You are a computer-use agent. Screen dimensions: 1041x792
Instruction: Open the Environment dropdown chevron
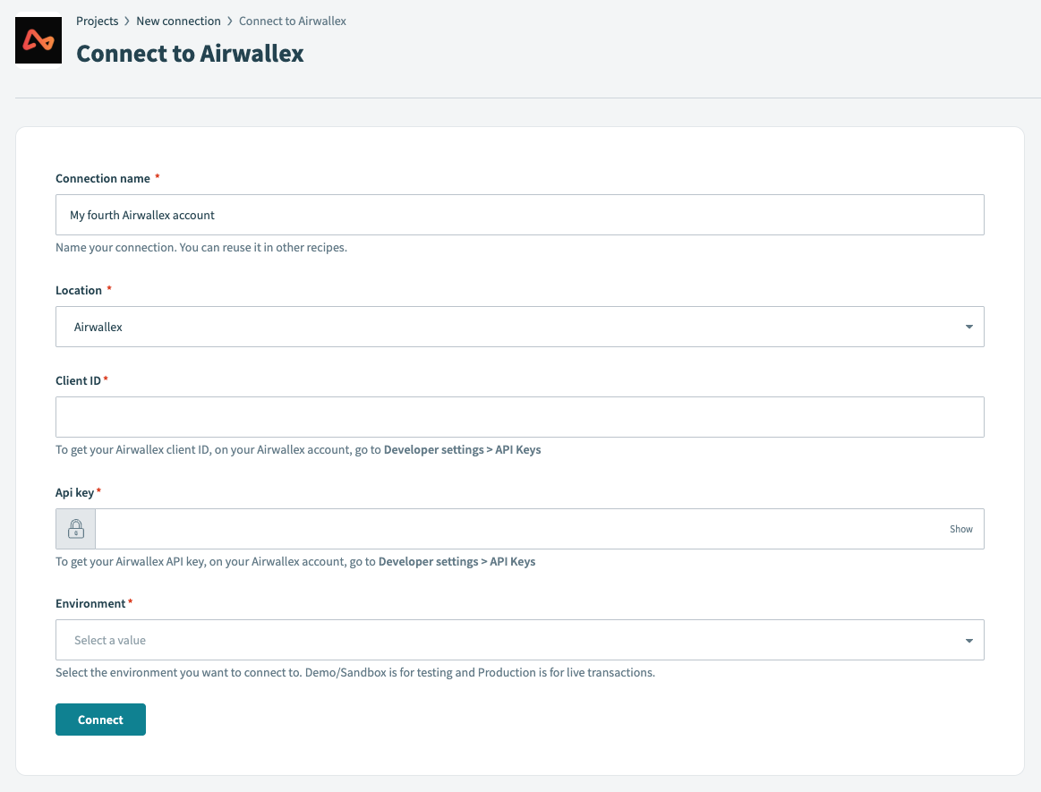(x=968, y=640)
